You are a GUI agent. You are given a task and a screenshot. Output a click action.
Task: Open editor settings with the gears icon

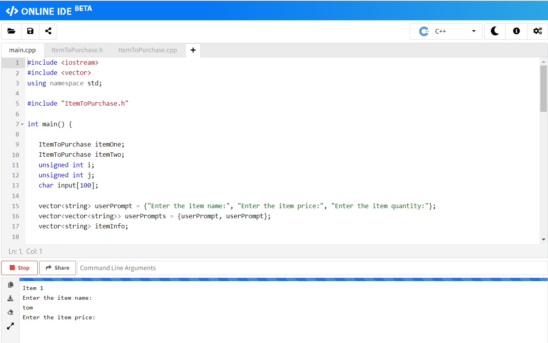pyautogui.click(x=537, y=31)
